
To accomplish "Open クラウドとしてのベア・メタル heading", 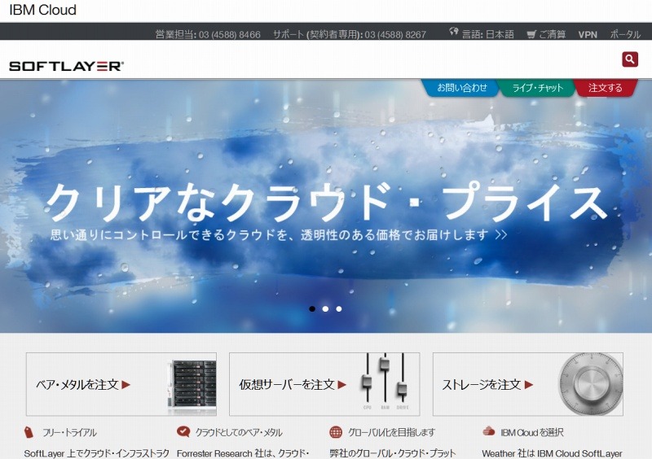I will [x=239, y=432].
